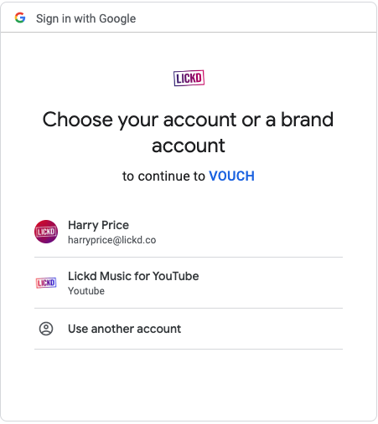Click 'account' on heading's second line
This screenshot has height=424, width=378.
[x=189, y=146]
